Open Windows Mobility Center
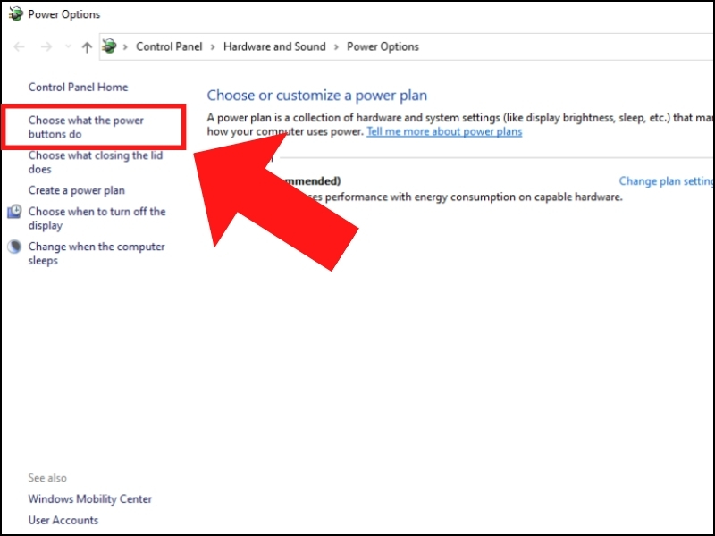This screenshot has width=715, height=536. [90, 499]
